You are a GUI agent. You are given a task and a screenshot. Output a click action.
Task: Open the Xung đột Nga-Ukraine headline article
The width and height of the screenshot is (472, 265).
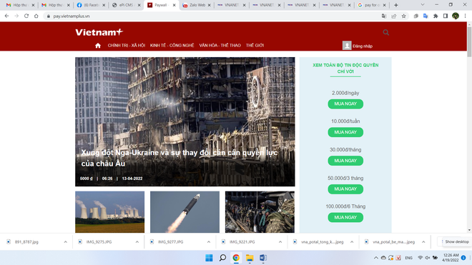[x=179, y=158]
